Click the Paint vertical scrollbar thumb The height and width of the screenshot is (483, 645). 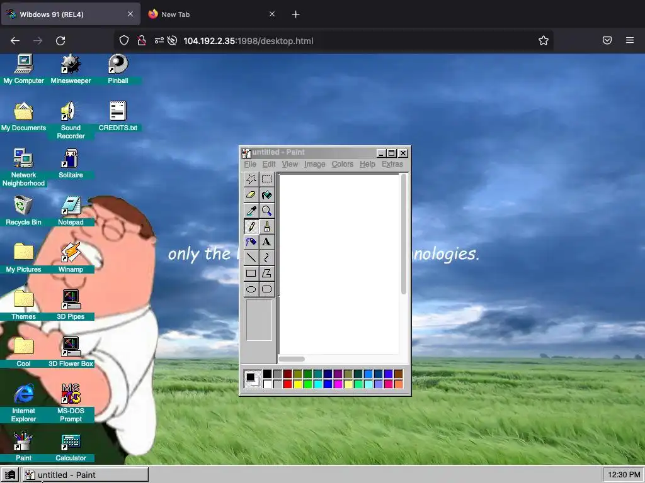coord(404,234)
